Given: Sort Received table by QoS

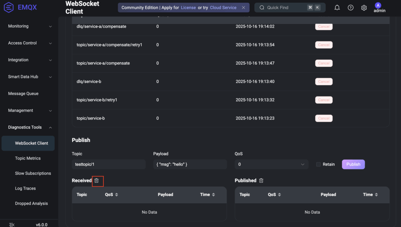Looking at the screenshot, I should click(116, 195).
